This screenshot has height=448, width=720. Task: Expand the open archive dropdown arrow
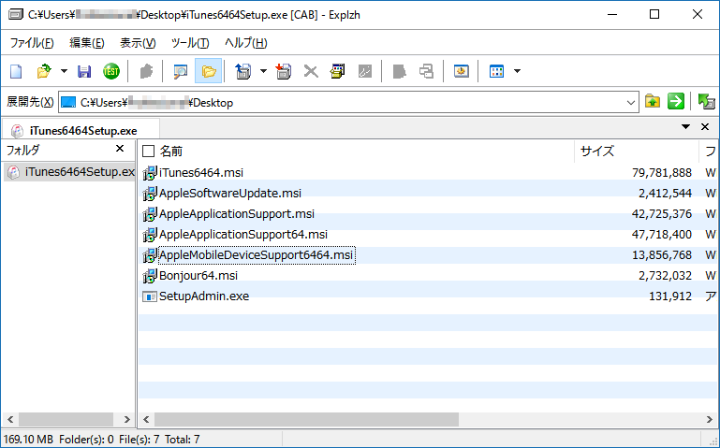tap(64, 71)
